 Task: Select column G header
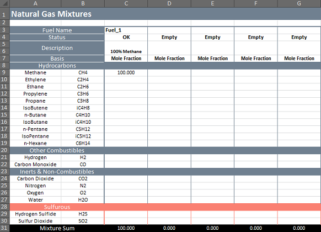pos(299,3)
